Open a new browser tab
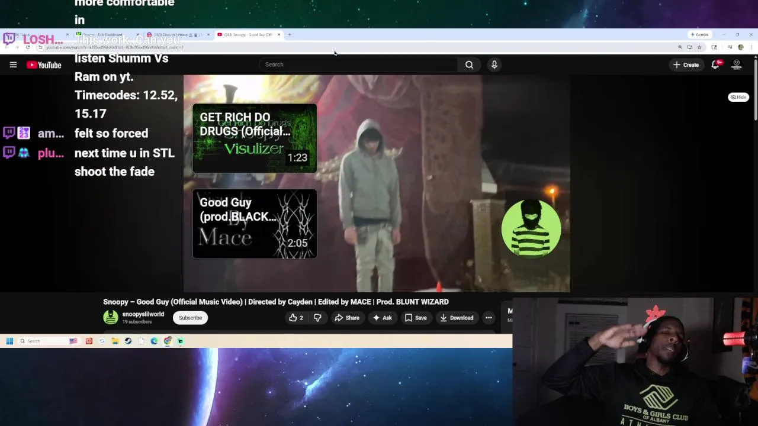 [x=290, y=35]
